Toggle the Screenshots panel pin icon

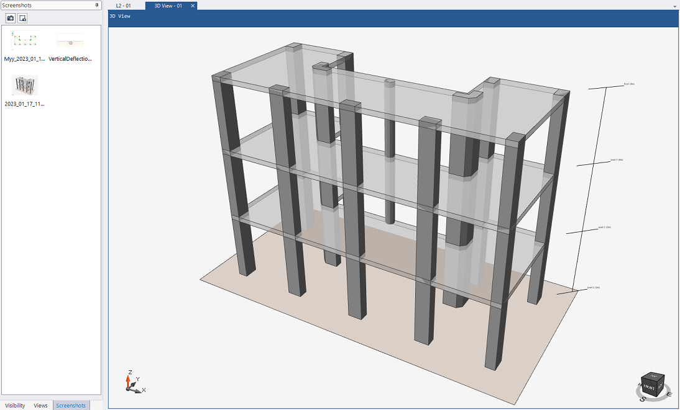[x=97, y=5]
